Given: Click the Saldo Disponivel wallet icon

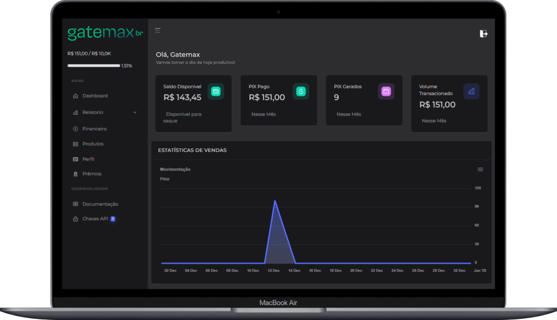Looking at the screenshot, I should pos(216,91).
